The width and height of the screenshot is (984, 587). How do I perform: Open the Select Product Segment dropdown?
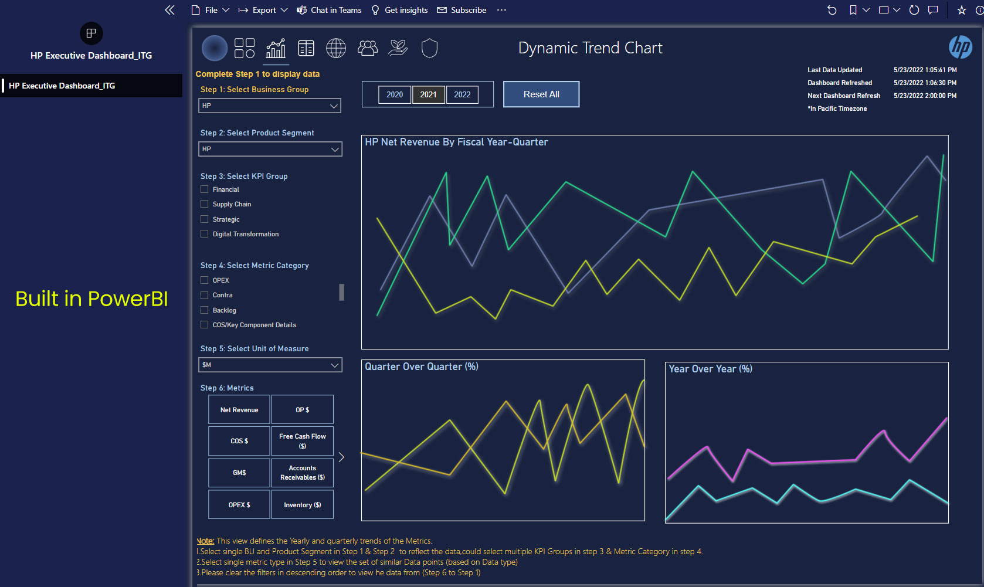(270, 149)
